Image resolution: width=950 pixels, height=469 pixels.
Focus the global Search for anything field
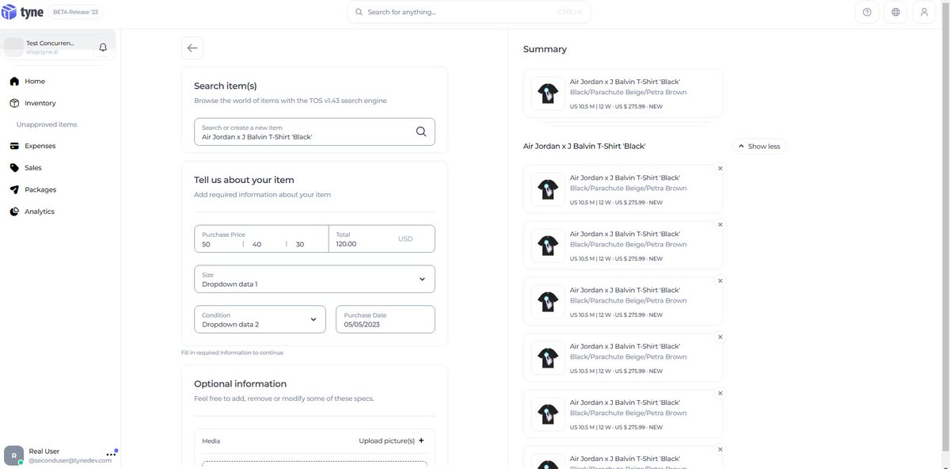469,12
